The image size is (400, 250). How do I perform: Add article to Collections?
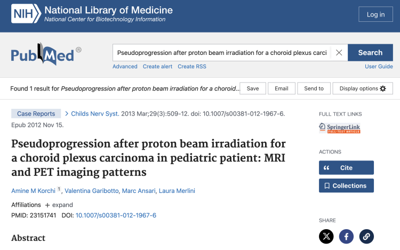[x=346, y=186]
